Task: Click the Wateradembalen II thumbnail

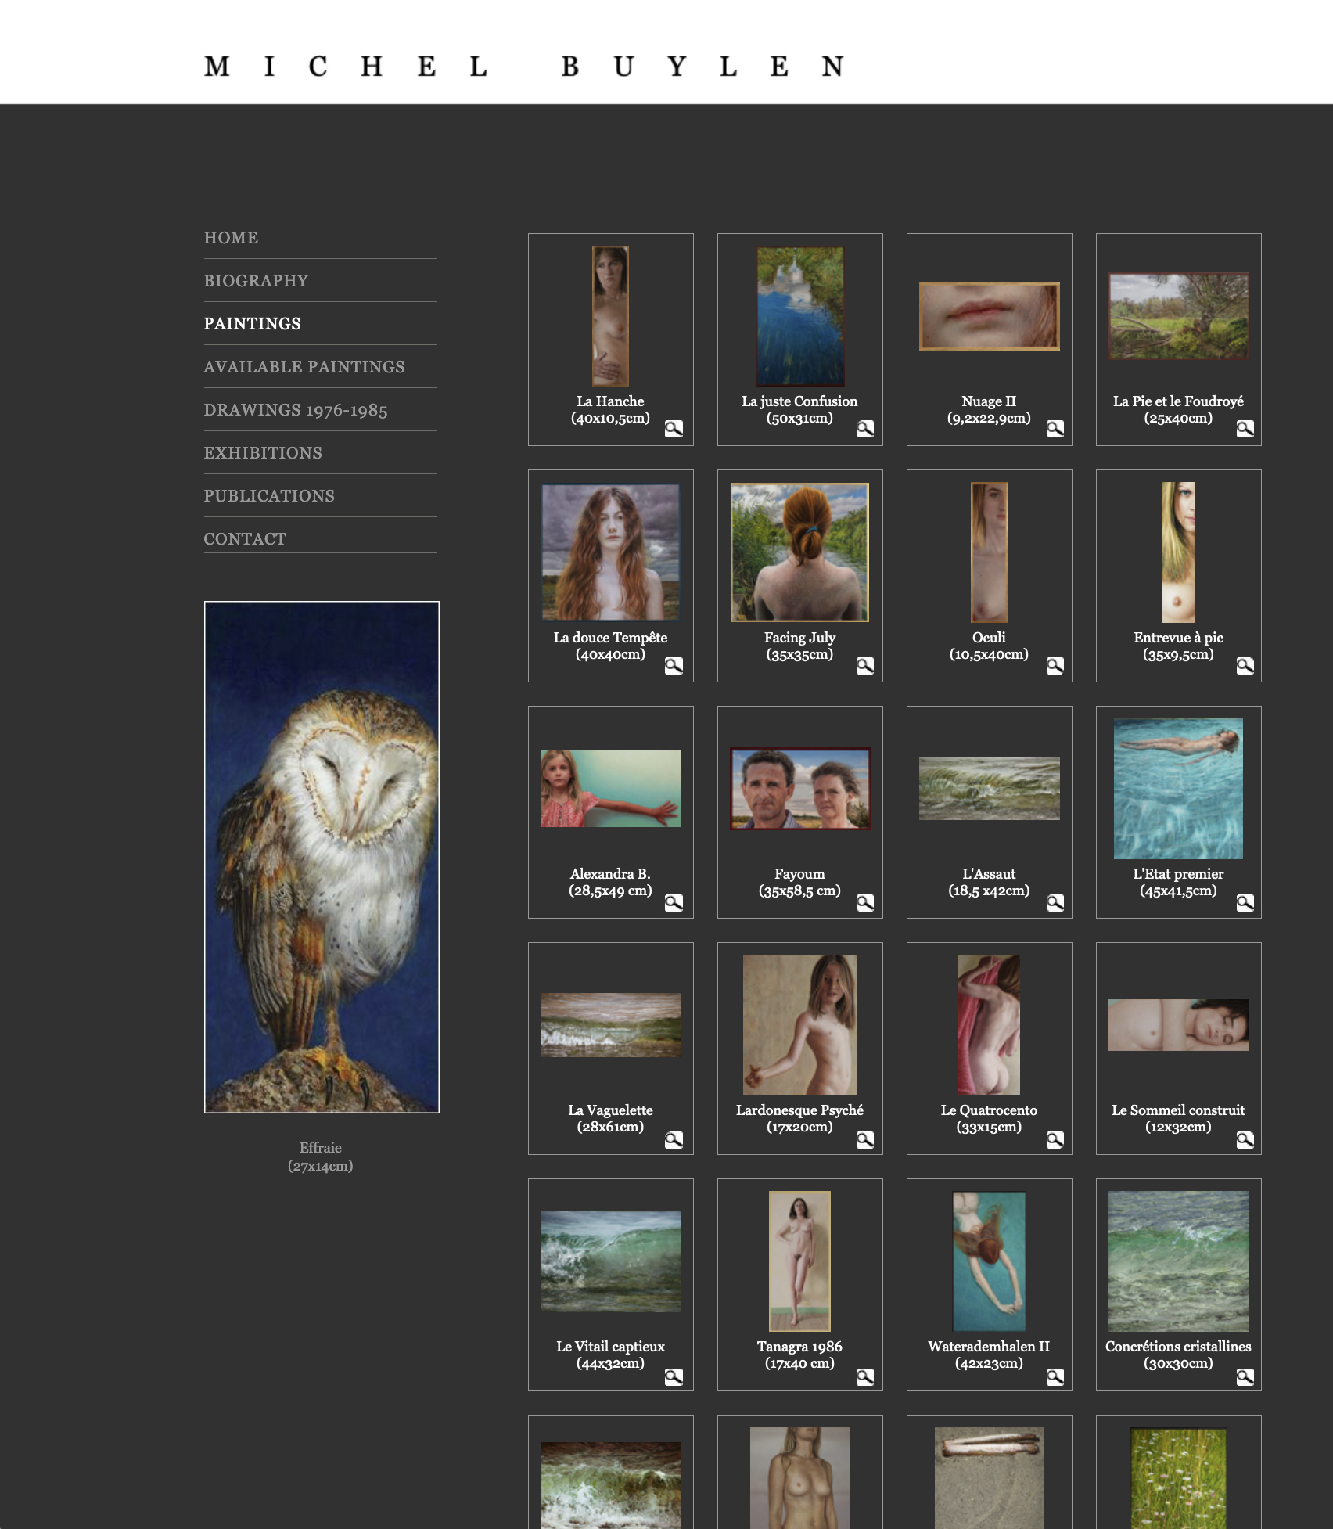Action: pos(990,1261)
